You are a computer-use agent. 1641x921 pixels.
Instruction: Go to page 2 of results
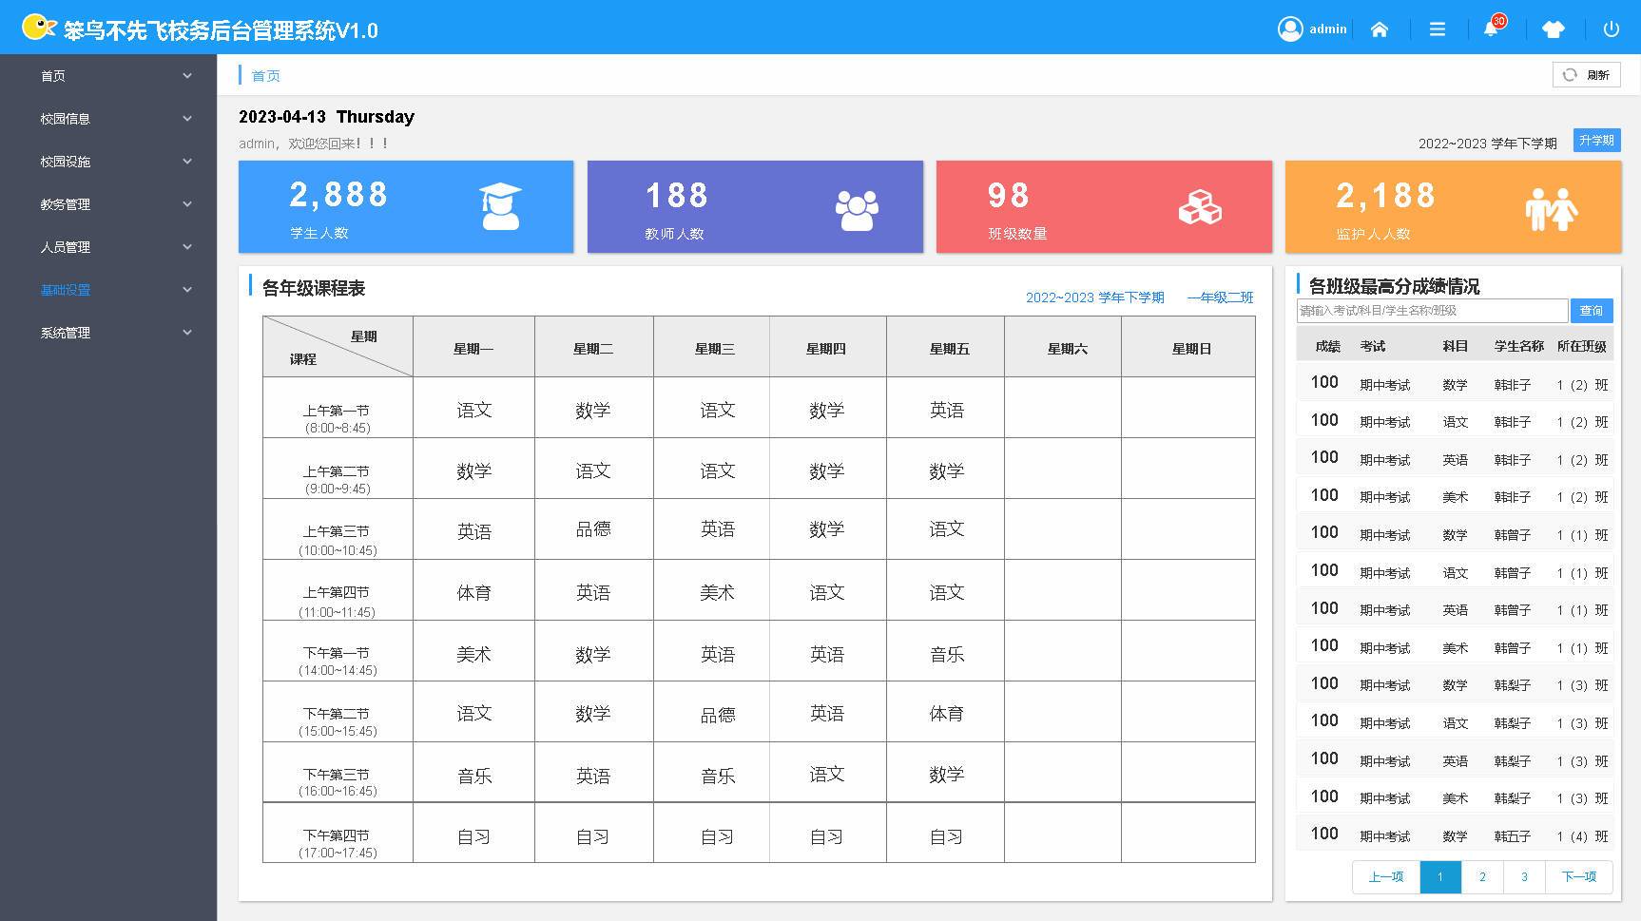[x=1481, y=876]
